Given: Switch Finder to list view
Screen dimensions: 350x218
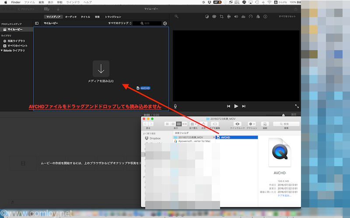Looking at the screenshot, I should (x=173, y=124).
